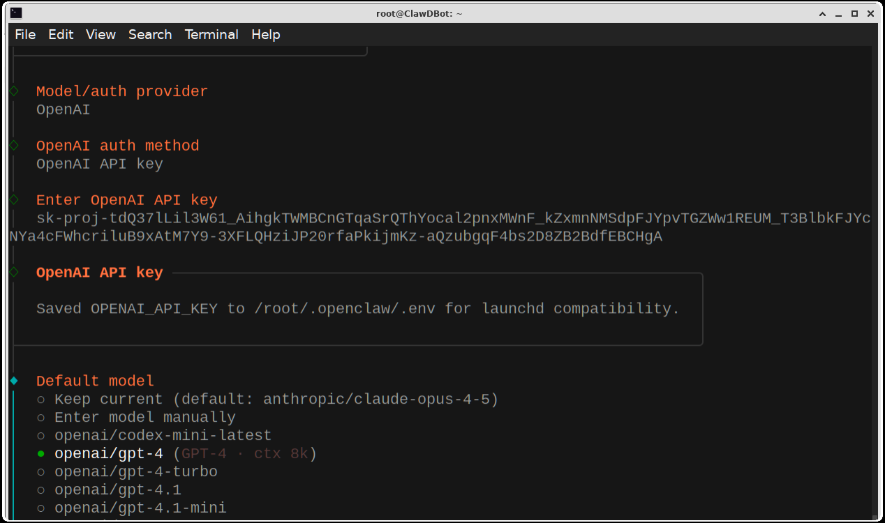The width and height of the screenshot is (885, 523).
Task: Open the View menu
Action: pyautogui.click(x=101, y=34)
